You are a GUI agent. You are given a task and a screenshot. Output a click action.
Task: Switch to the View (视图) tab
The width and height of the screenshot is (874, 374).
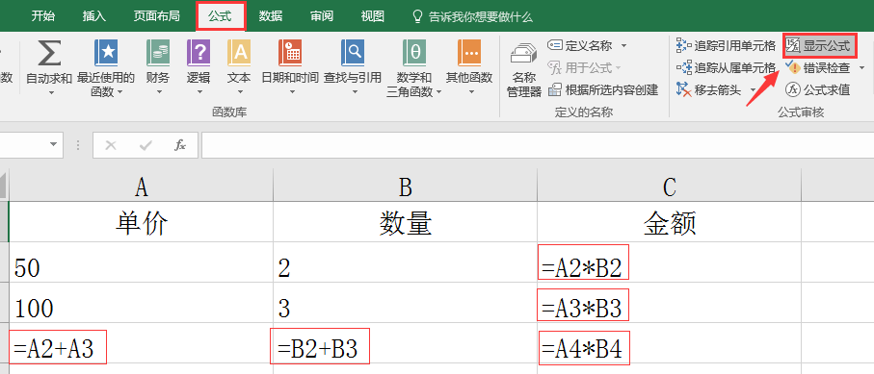[372, 16]
